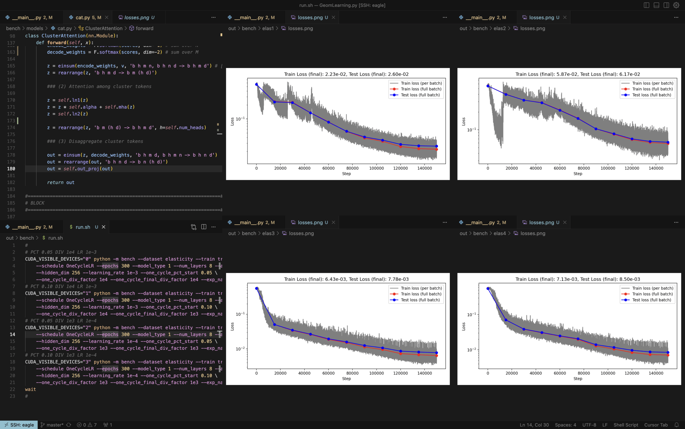Open settings gear in title bar
Screen dimensions: 685x429
point(676,5)
